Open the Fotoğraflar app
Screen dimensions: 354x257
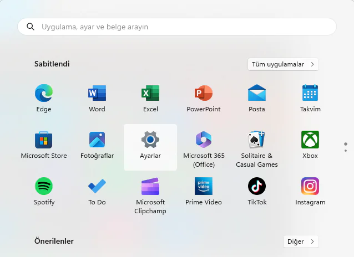coord(97,140)
